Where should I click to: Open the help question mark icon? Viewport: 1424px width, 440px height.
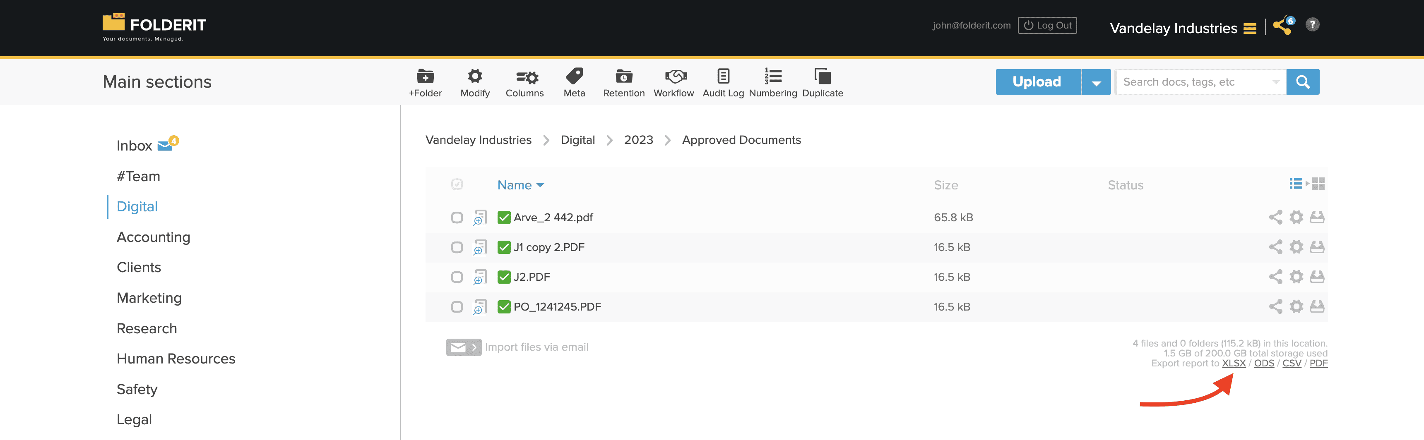click(x=1312, y=25)
